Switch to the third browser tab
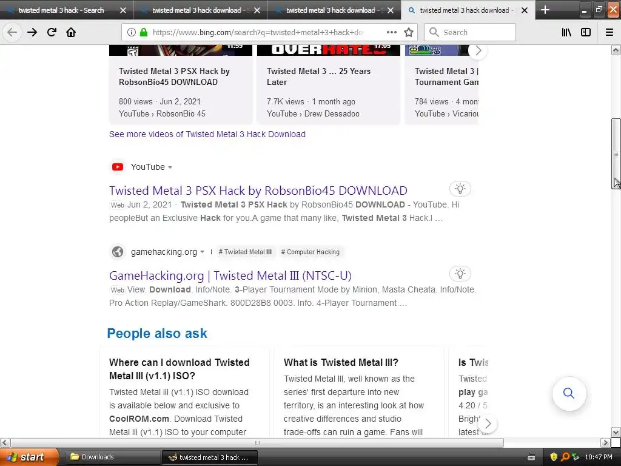 331,10
